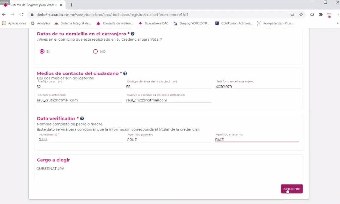Screen dimensions: 340x204
Task: Click the Apellido paterno field
Action: (x=168, y=140)
